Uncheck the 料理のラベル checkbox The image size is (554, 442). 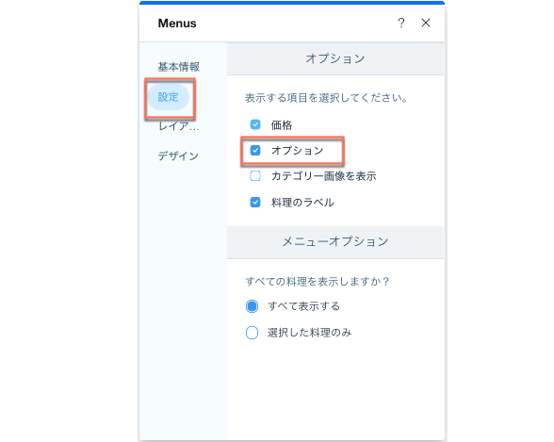click(255, 202)
